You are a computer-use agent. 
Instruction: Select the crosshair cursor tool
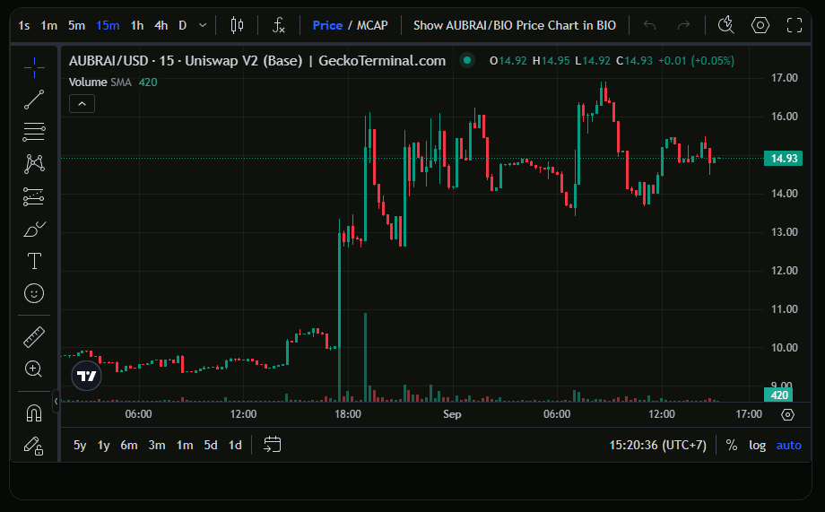pyautogui.click(x=34, y=67)
